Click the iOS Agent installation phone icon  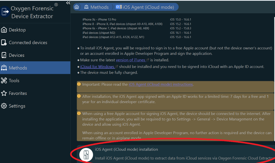tap(86, 155)
